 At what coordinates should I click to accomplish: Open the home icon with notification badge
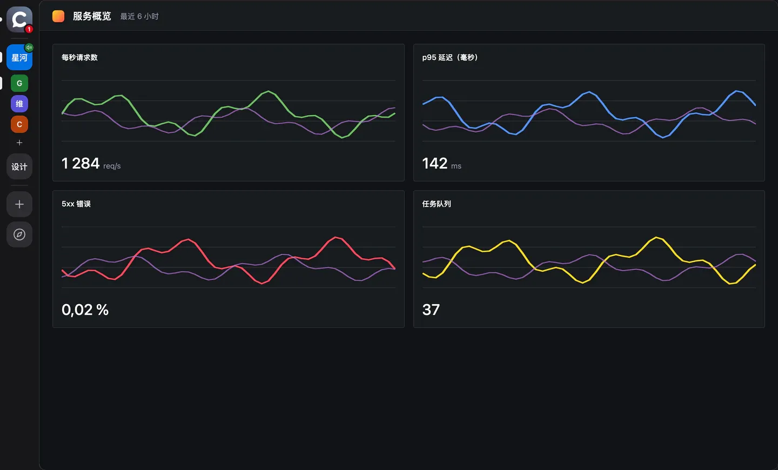(19, 19)
